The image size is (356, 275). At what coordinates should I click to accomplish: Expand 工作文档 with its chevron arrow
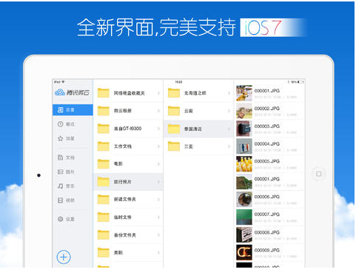(x=158, y=146)
